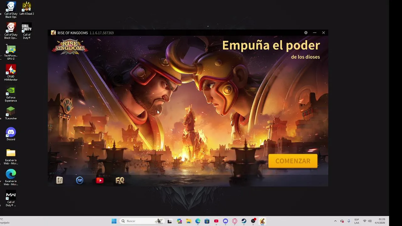This screenshot has width=402, height=226.
Task: Open the Windows Start menu
Action: pyautogui.click(x=114, y=221)
